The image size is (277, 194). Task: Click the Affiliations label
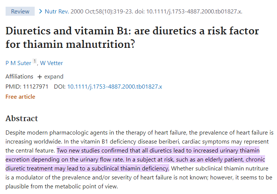point(19,77)
